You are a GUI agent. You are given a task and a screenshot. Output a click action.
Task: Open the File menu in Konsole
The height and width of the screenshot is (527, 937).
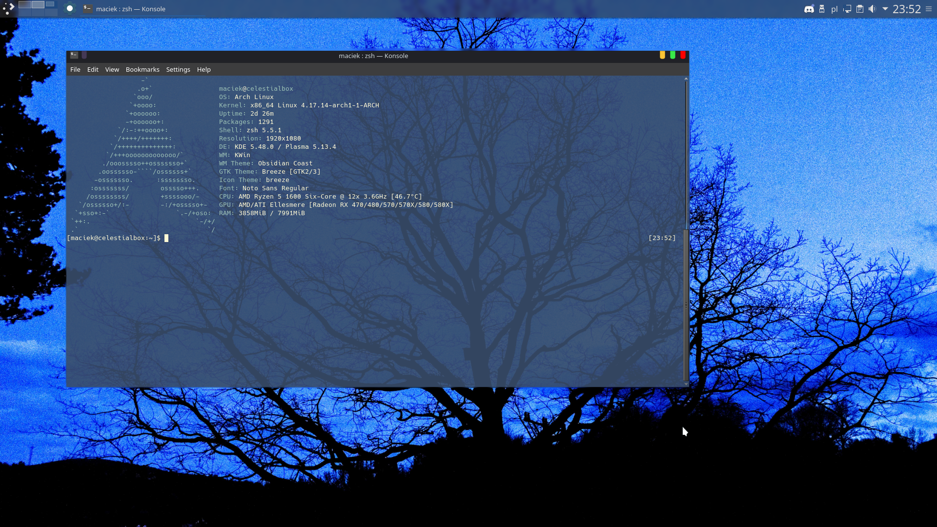coord(75,69)
